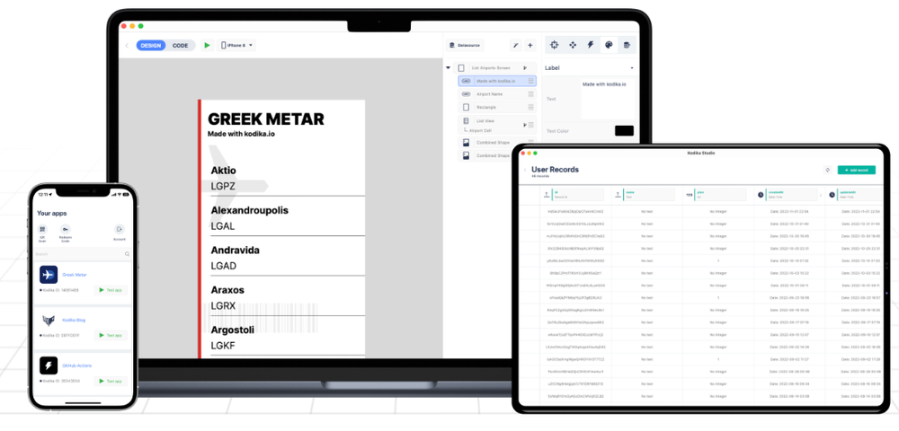The image size is (899, 431).
Task: Select the Airport Name tree row
Action: click(x=497, y=94)
